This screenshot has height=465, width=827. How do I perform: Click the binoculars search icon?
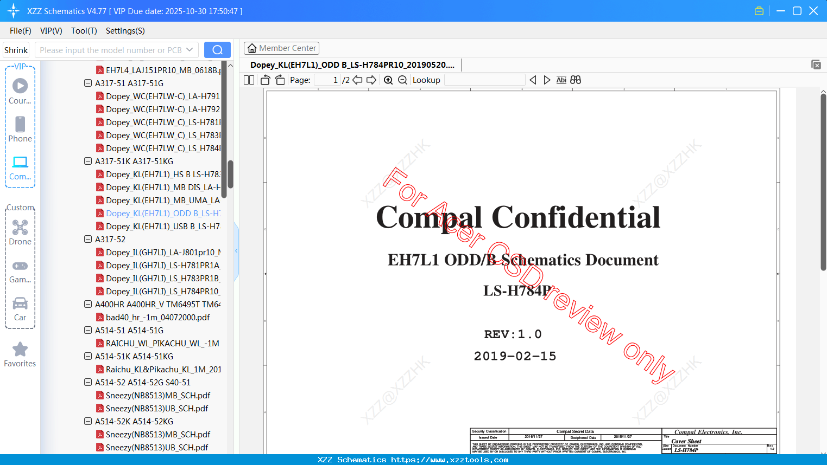pos(576,80)
